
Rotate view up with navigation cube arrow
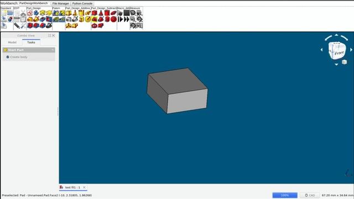click(x=336, y=35)
